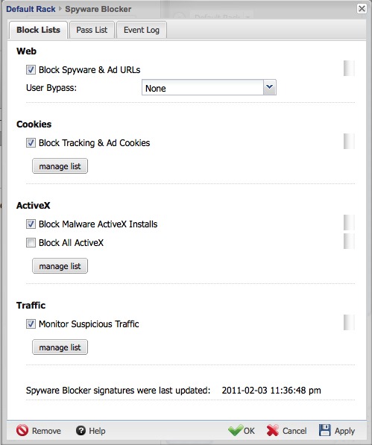
Task: Toggle Monitor Suspicious Traffic checkbox
Action: (x=31, y=324)
